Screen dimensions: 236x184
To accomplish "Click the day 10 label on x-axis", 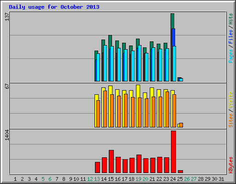I will coord(76,179).
